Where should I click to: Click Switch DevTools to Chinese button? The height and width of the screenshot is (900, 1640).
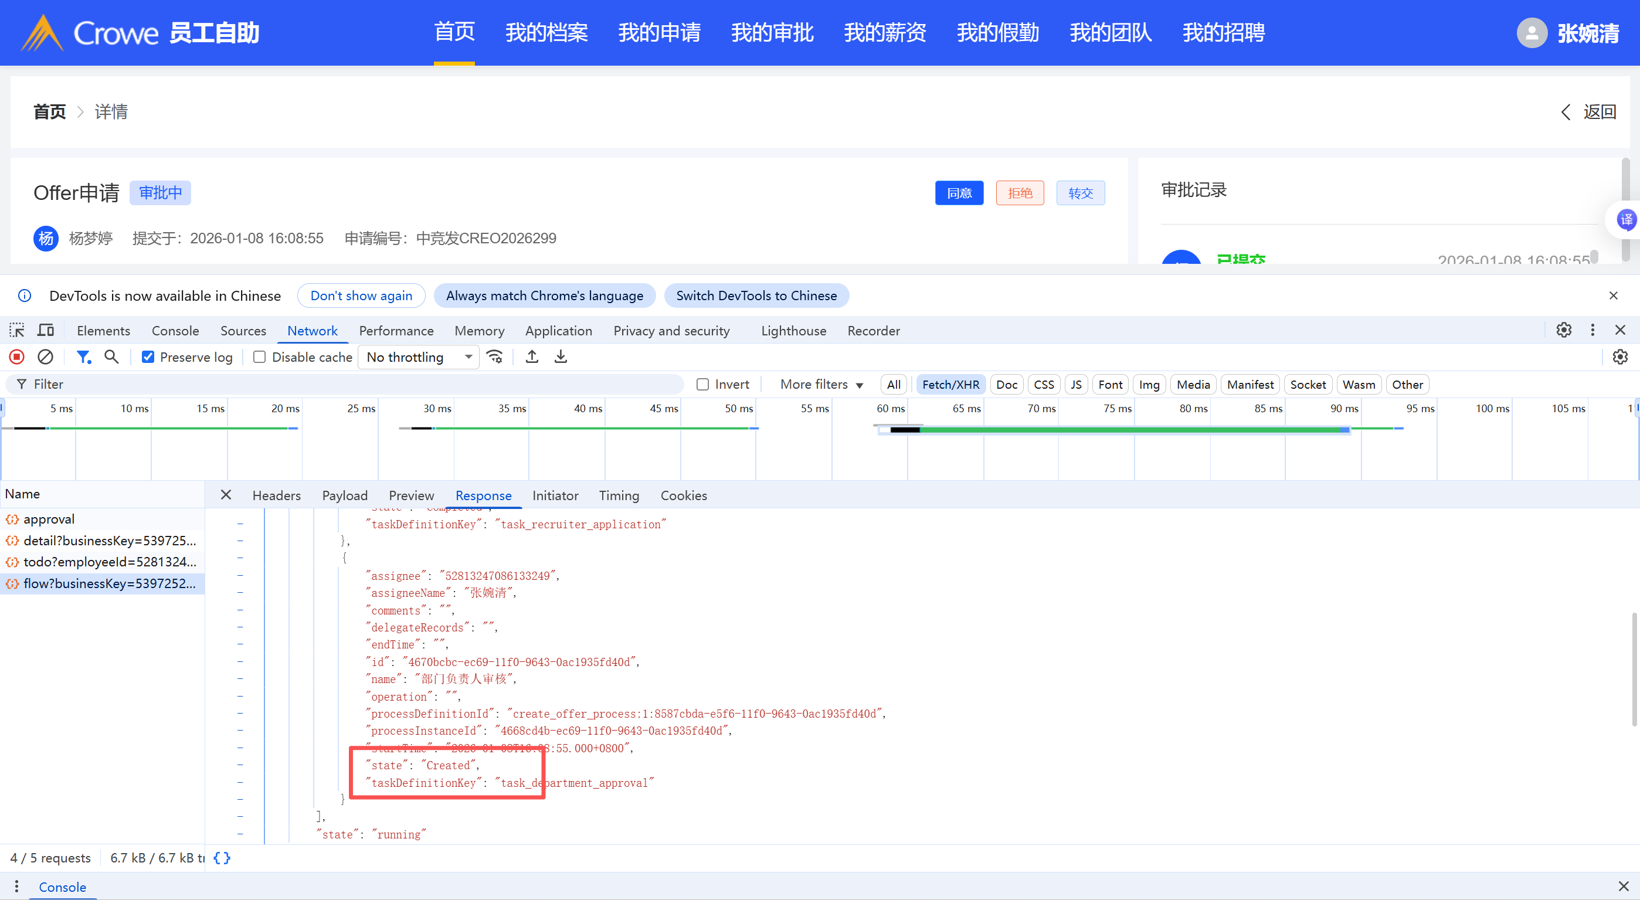tap(756, 296)
